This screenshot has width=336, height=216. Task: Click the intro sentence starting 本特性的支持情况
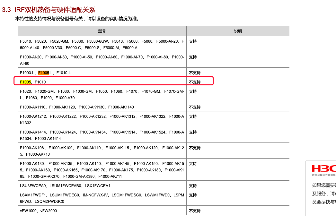click(77, 19)
